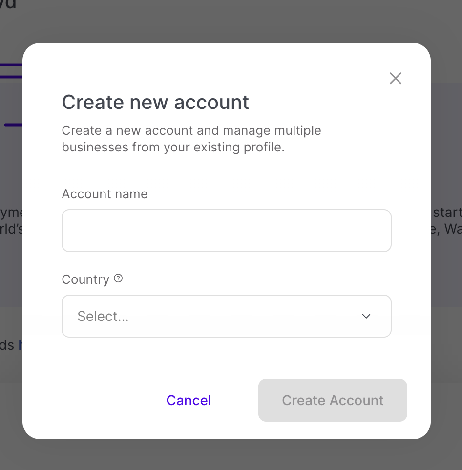The height and width of the screenshot is (470, 462).
Task: Click the partially visible blue link at left edge
Action: (21, 345)
